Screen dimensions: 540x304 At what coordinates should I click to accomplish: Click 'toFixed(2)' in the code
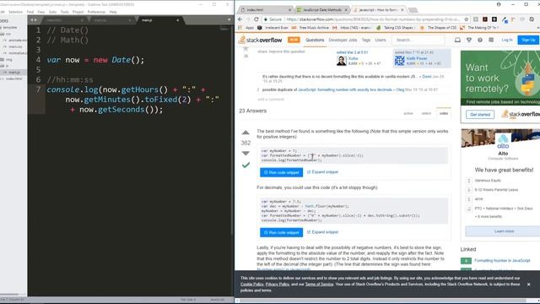(168, 100)
